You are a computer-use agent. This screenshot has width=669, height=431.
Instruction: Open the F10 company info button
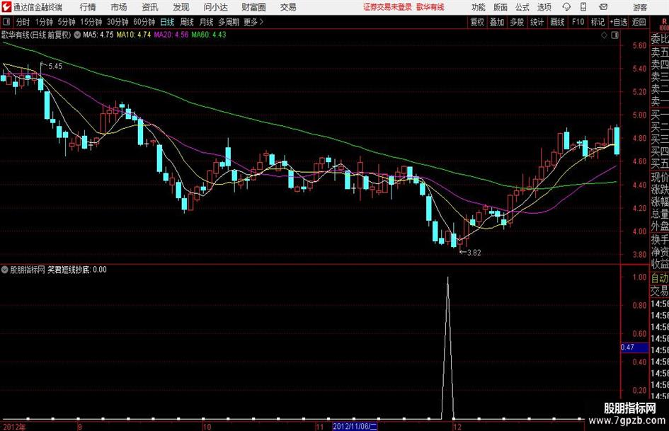(578, 22)
